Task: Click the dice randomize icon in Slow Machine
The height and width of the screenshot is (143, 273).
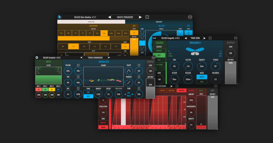Action: click(x=147, y=17)
